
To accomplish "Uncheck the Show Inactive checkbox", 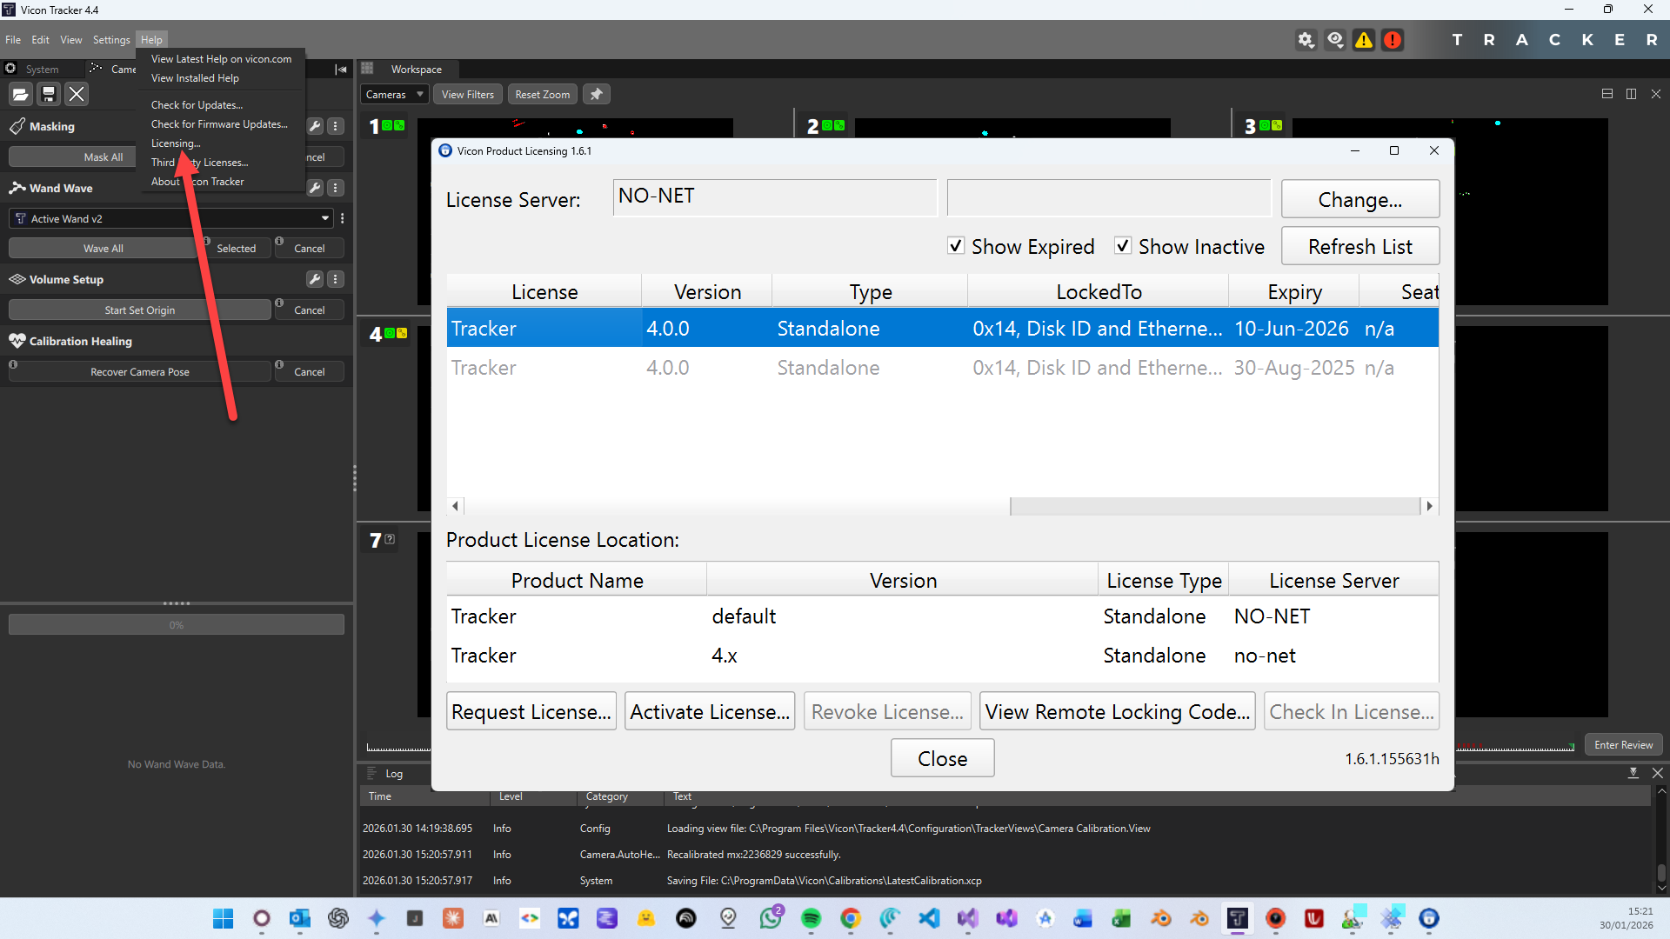I will 1123,246.
